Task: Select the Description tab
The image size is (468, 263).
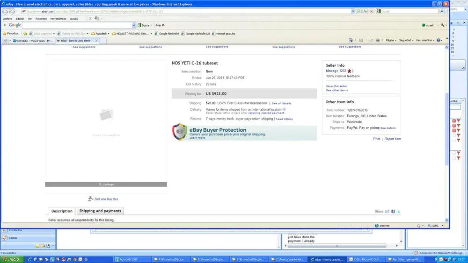Action: tap(62, 211)
